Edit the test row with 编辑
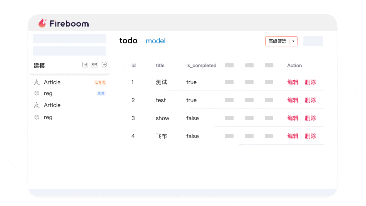Screen dimensions: 366x206 [293, 100]
